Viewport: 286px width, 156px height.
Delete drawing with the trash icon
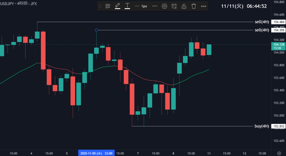[194, 6]
